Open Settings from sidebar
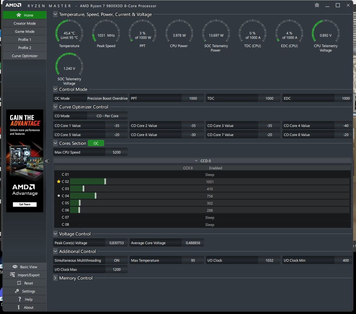Image resolution: width=356 pixels, height=314 pixels. pos(24,291)
